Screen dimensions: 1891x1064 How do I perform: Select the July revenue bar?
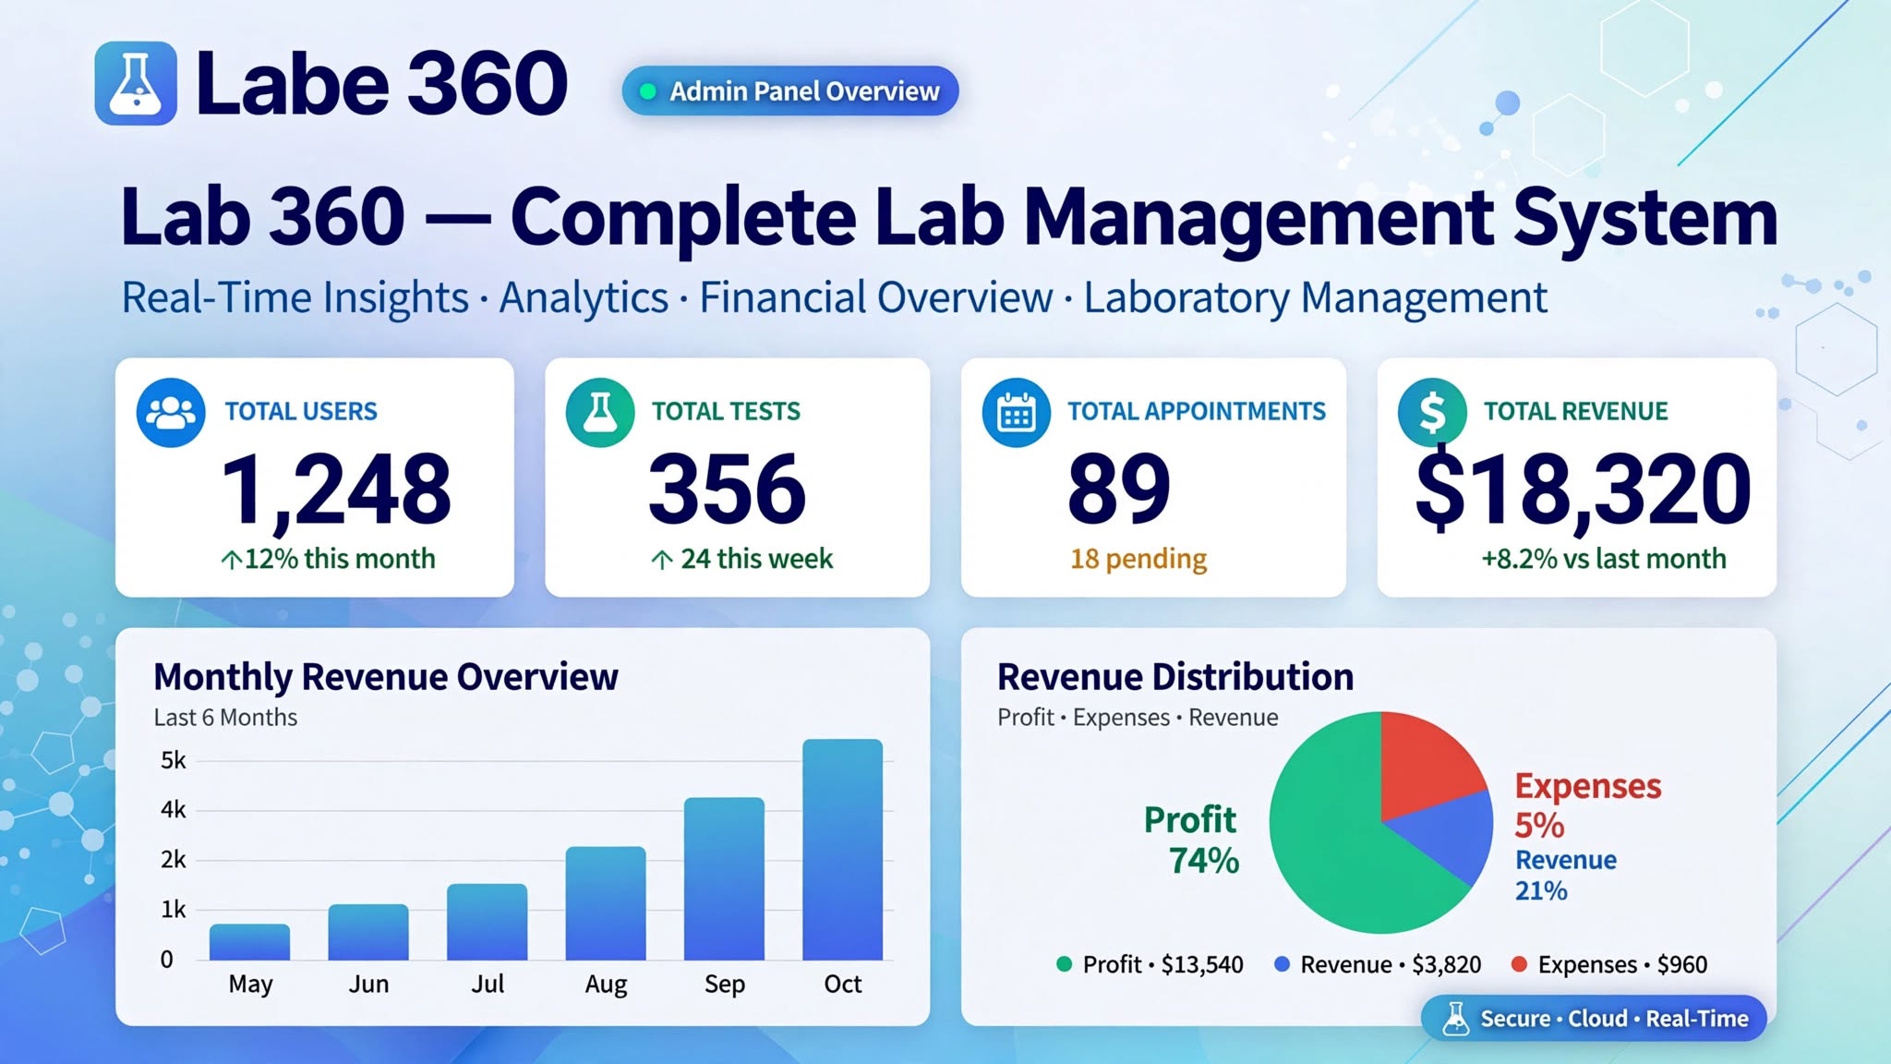point(488,922)
